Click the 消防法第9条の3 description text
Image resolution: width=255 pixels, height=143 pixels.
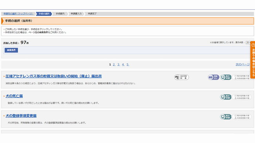pyautogui.click(x=70, y=83)
